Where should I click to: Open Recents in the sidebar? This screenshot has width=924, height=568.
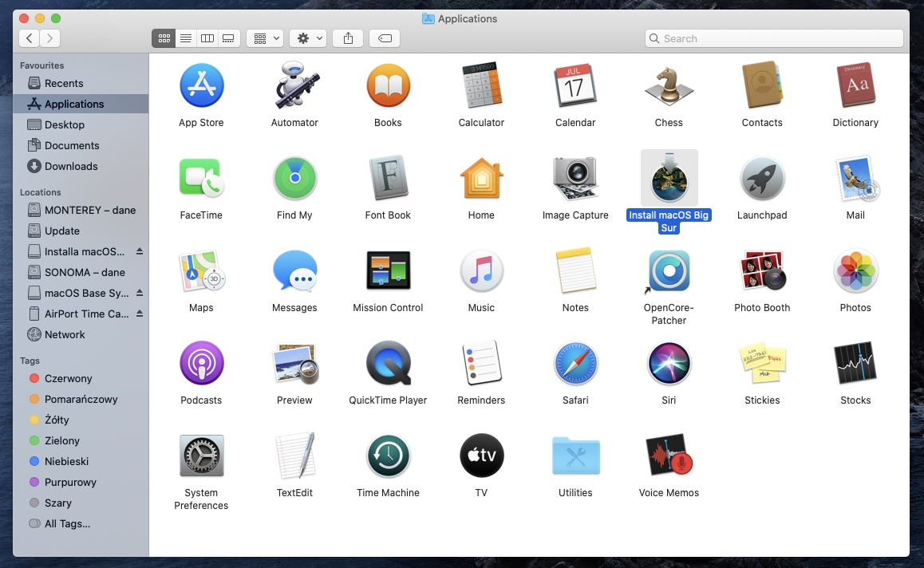(x=81, y=83)
